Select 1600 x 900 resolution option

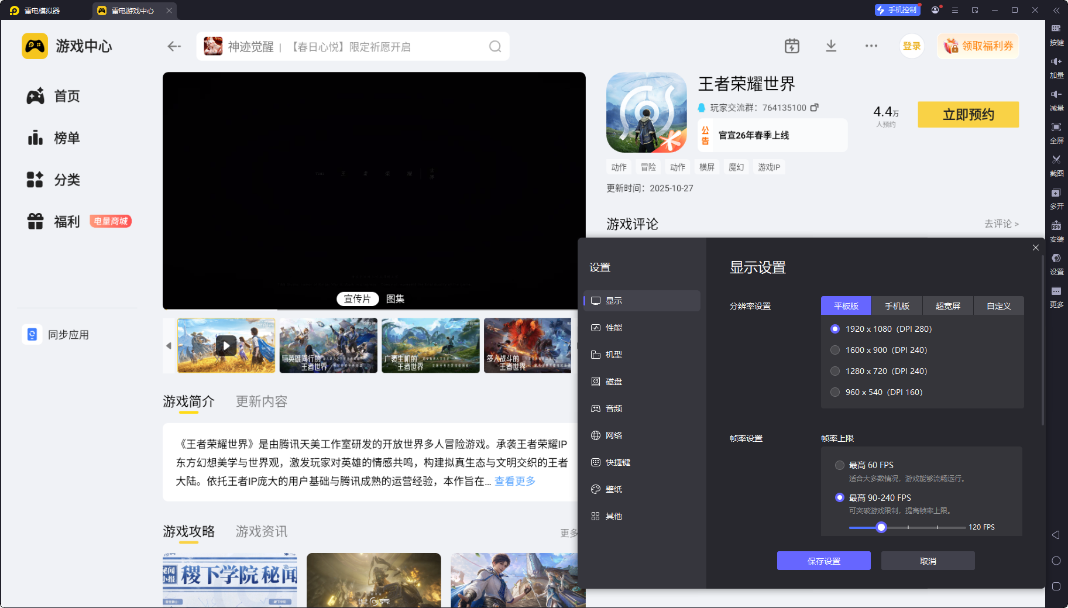(835, 350)
